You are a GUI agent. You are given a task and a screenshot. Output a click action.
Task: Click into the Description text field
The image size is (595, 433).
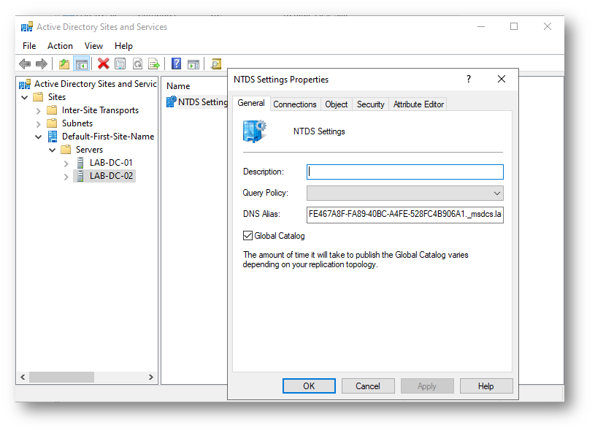click(405, 172)
